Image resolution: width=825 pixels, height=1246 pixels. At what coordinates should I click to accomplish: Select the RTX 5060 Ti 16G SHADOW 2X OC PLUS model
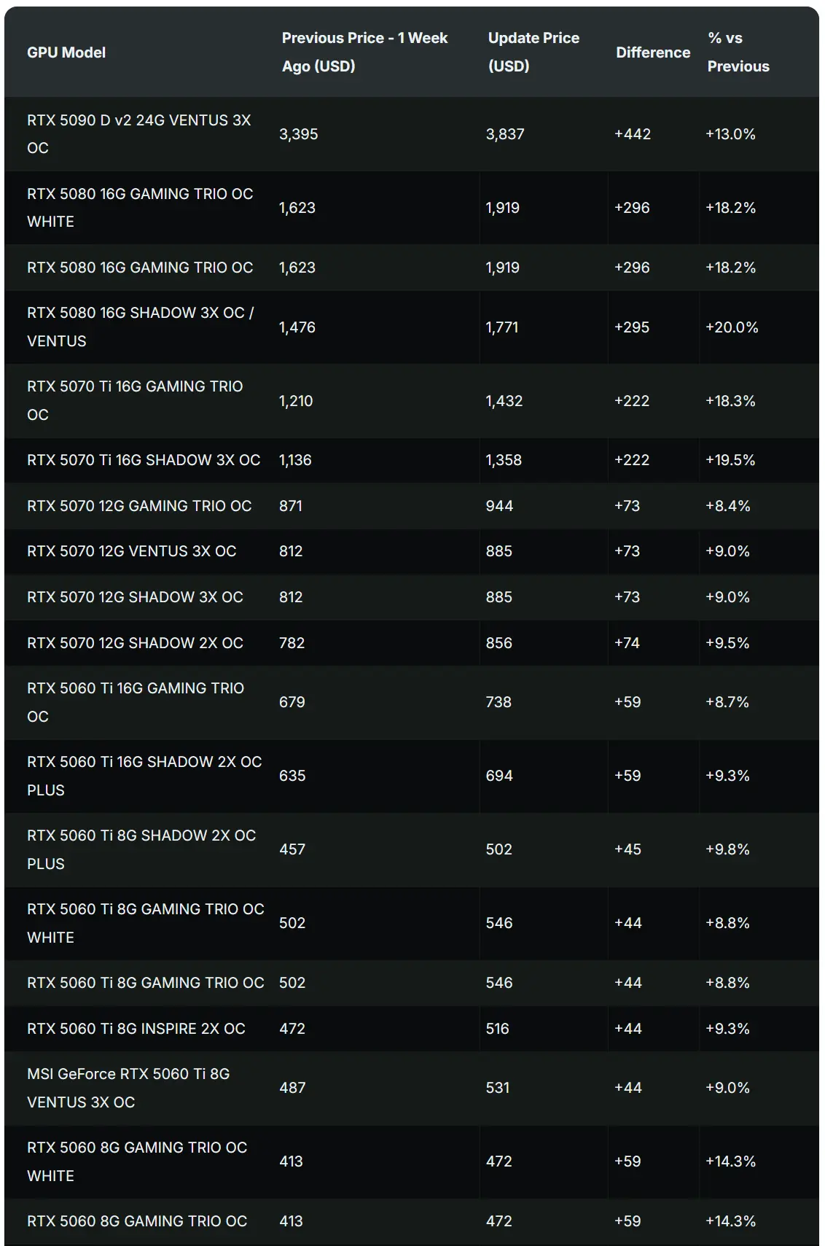tap(144, 776)
